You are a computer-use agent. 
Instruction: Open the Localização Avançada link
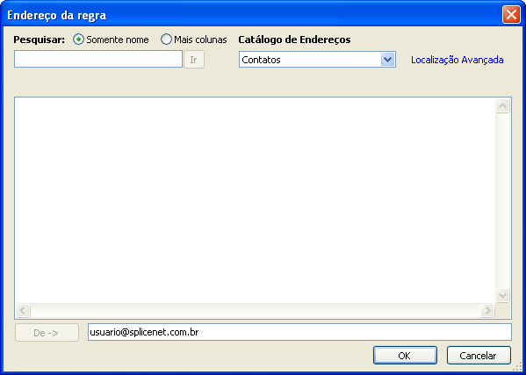click(x=457, y=60)
